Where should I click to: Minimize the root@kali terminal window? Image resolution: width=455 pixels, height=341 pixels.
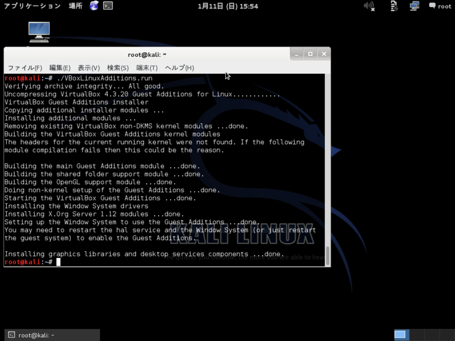point(296,54)
